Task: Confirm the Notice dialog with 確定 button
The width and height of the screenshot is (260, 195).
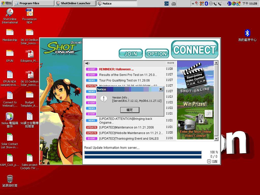Action: [x=129, y=110]
